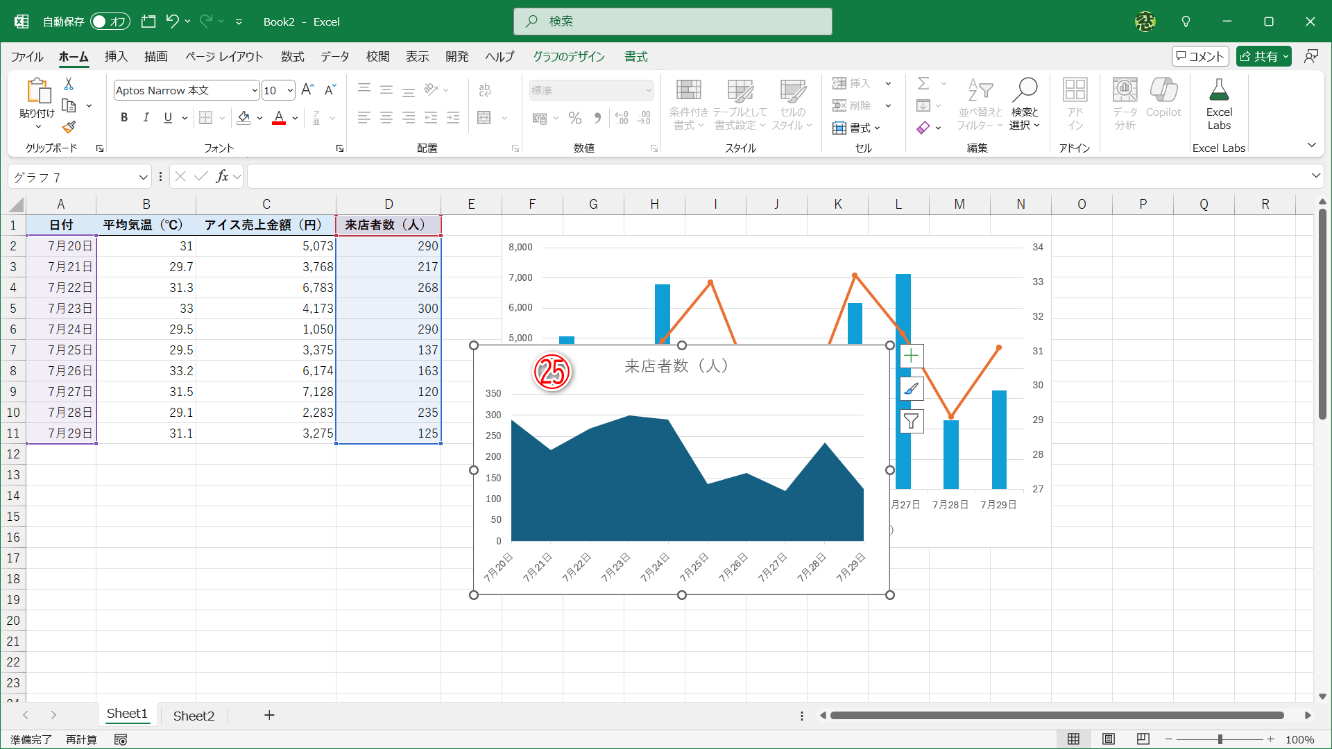The width and height of the screenshot is (1332, 749).
Task: Click the Cut scissors icon
Action: (69, 84)
